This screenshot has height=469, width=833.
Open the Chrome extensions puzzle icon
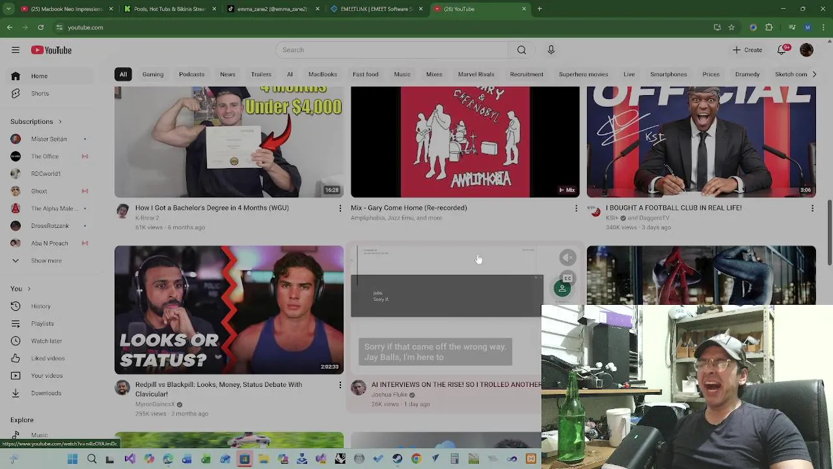[x=769, y=27]
